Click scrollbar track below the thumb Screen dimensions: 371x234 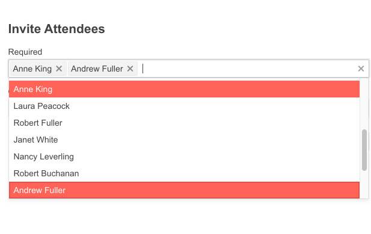364,185
